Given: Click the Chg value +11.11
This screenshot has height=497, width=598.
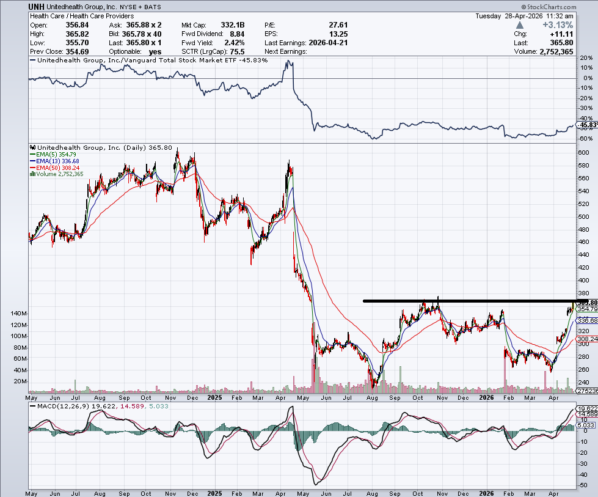Looking at the screenshot, I should (x=561, y=34).
